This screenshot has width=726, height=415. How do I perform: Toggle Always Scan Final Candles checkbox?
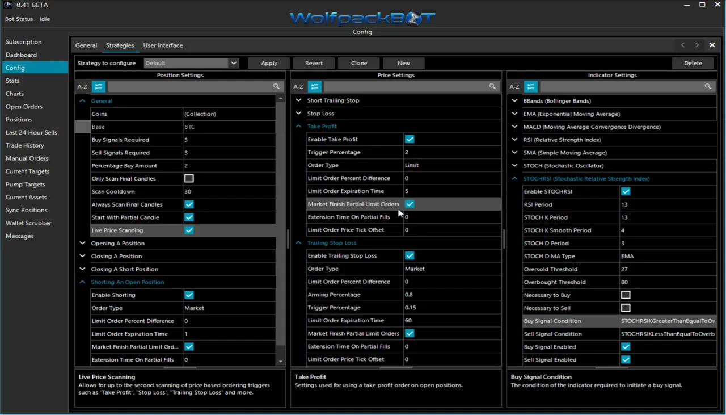(189, 204)
